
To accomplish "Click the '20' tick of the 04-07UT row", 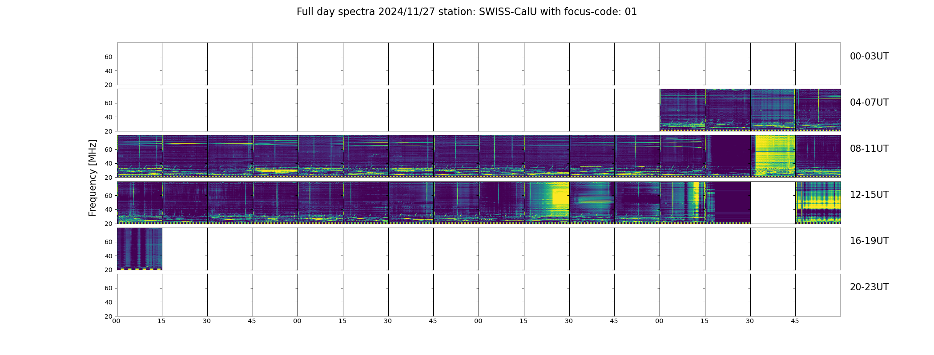I will 108,131.
